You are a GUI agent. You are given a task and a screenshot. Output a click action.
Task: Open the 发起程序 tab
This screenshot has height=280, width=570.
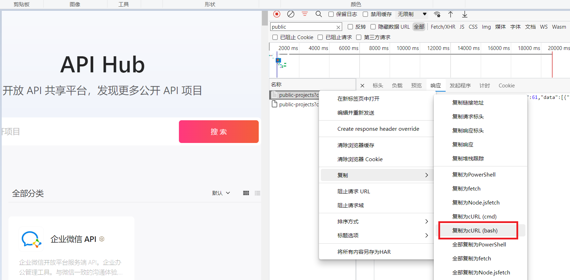[460, 86]
